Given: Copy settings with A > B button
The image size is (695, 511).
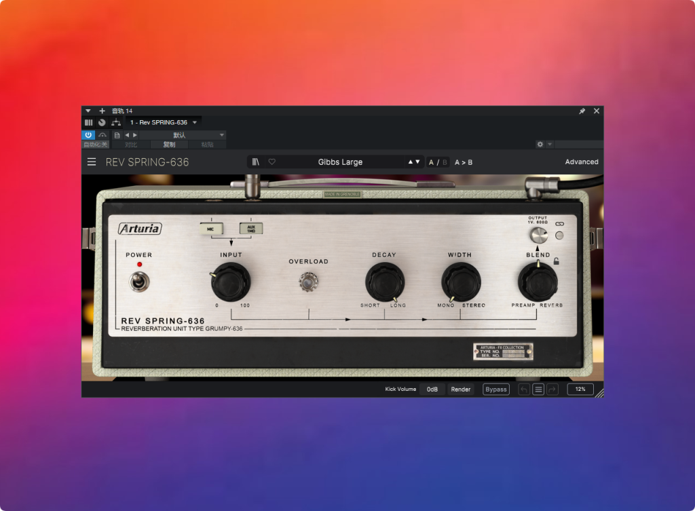Looking at the screenshot, I should [x=463, y=162].
